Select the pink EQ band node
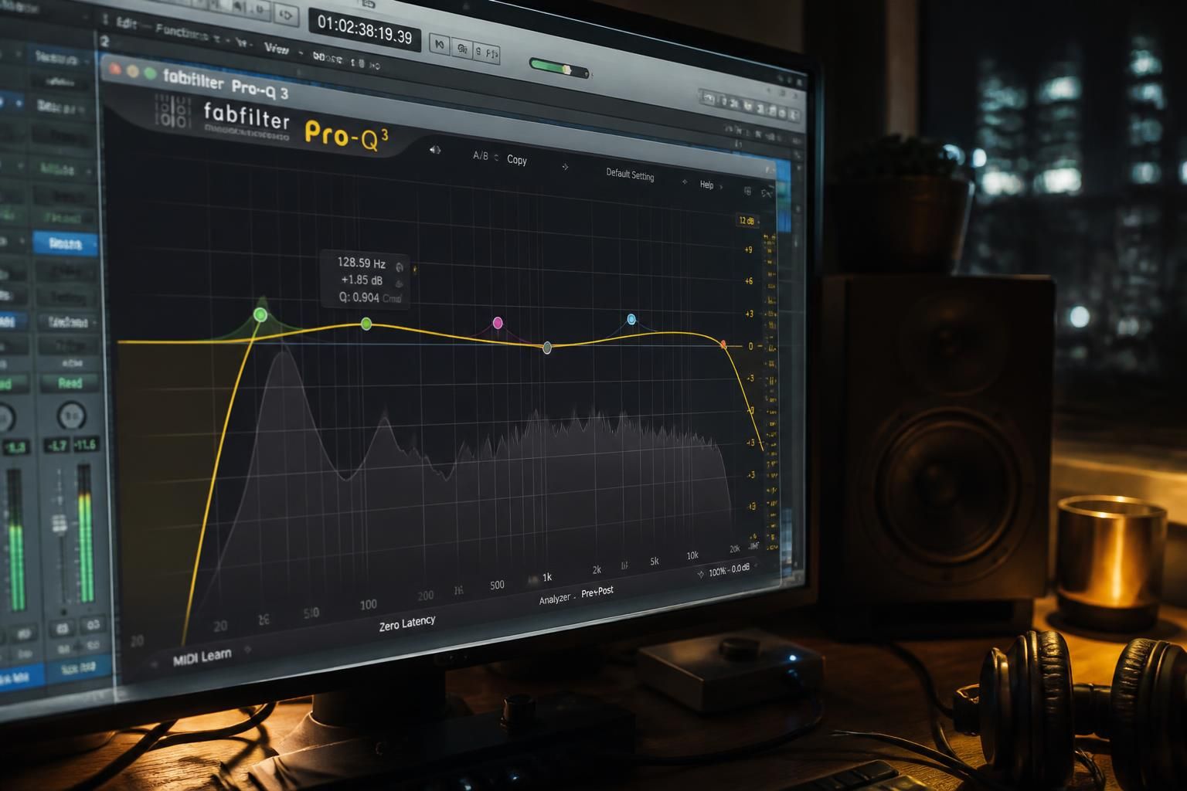 pyautogui.click(x=498, y=322)
